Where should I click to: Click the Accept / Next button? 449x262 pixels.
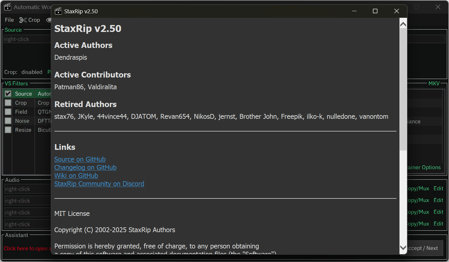click(x=425, y=248)
